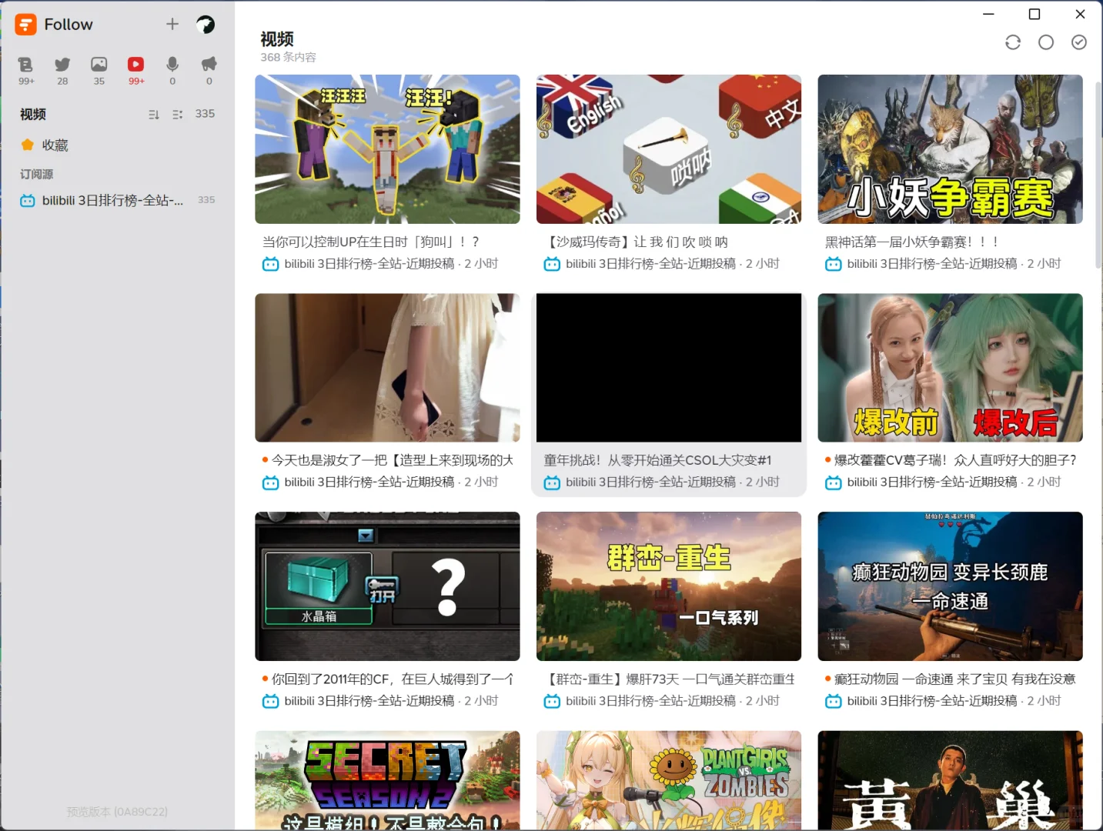Click bilibili icon under 小妖争霸赛 video
Image resolution: width=1103 pixels, height=831 pixels.
click(834, 265)
